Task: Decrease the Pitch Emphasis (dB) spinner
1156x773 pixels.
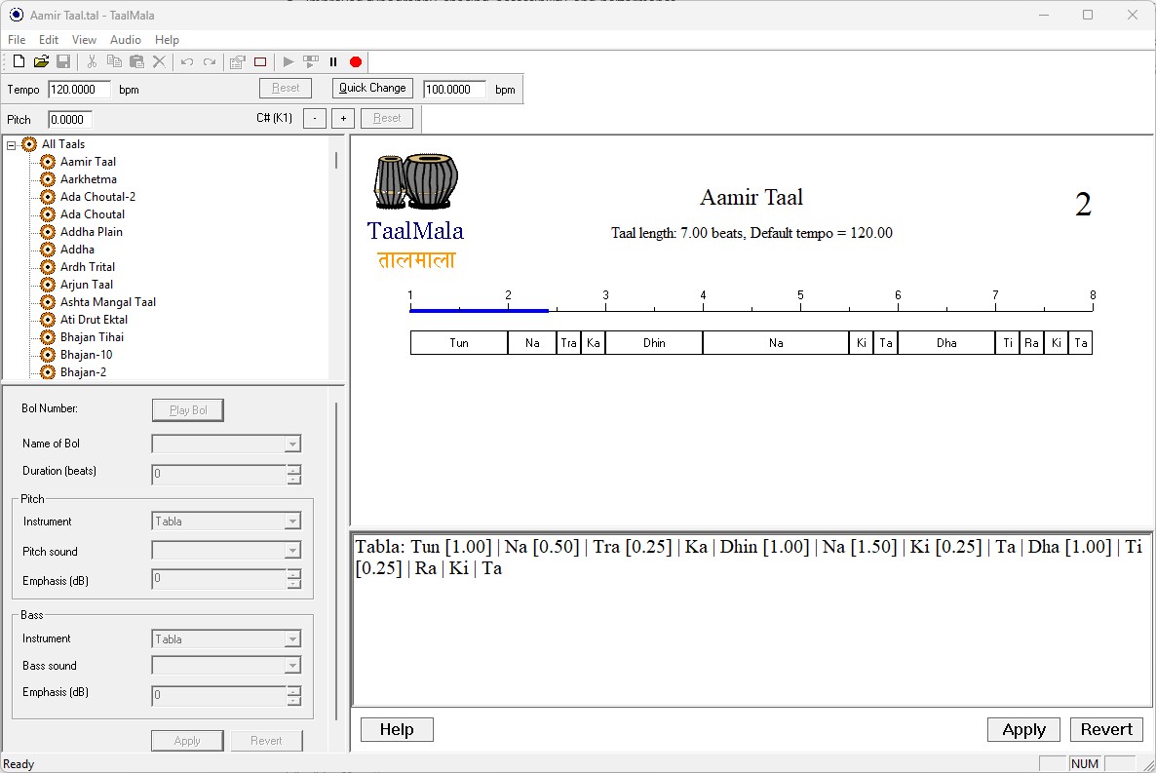Action: click(x=294, y=584)
